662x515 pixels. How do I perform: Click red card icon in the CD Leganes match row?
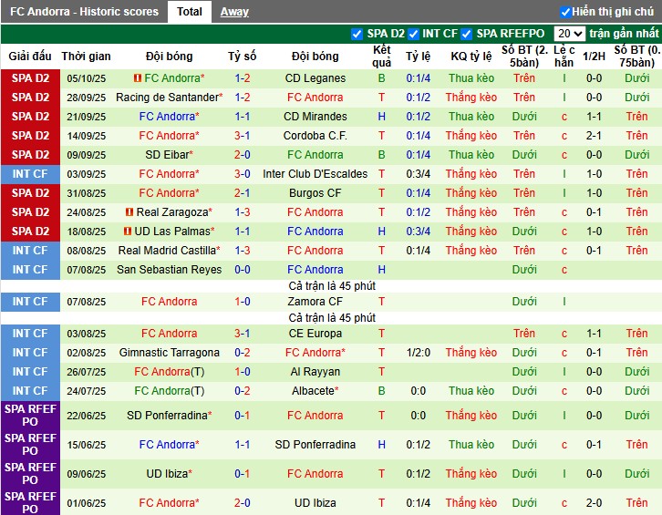(138, 78)
